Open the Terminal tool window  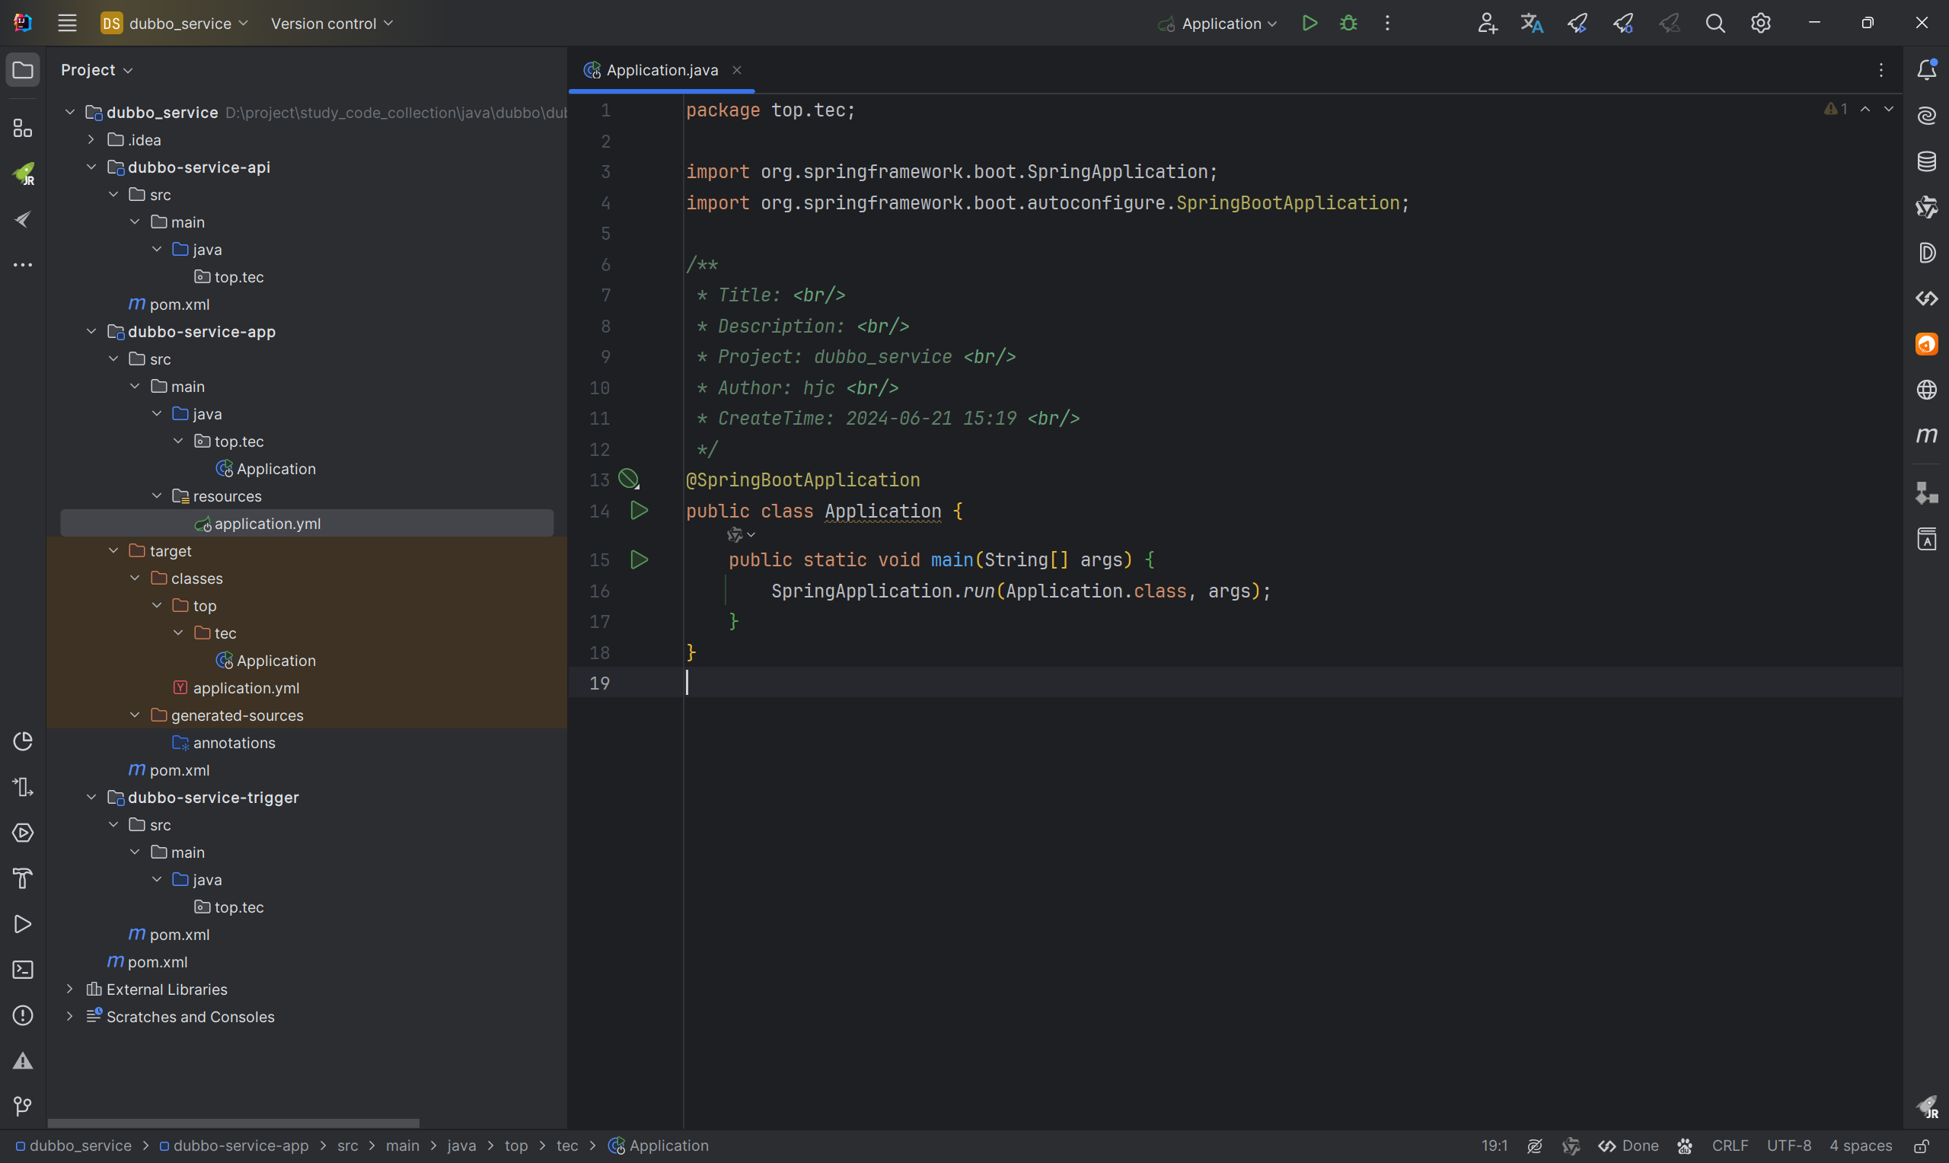pos(23,970)
